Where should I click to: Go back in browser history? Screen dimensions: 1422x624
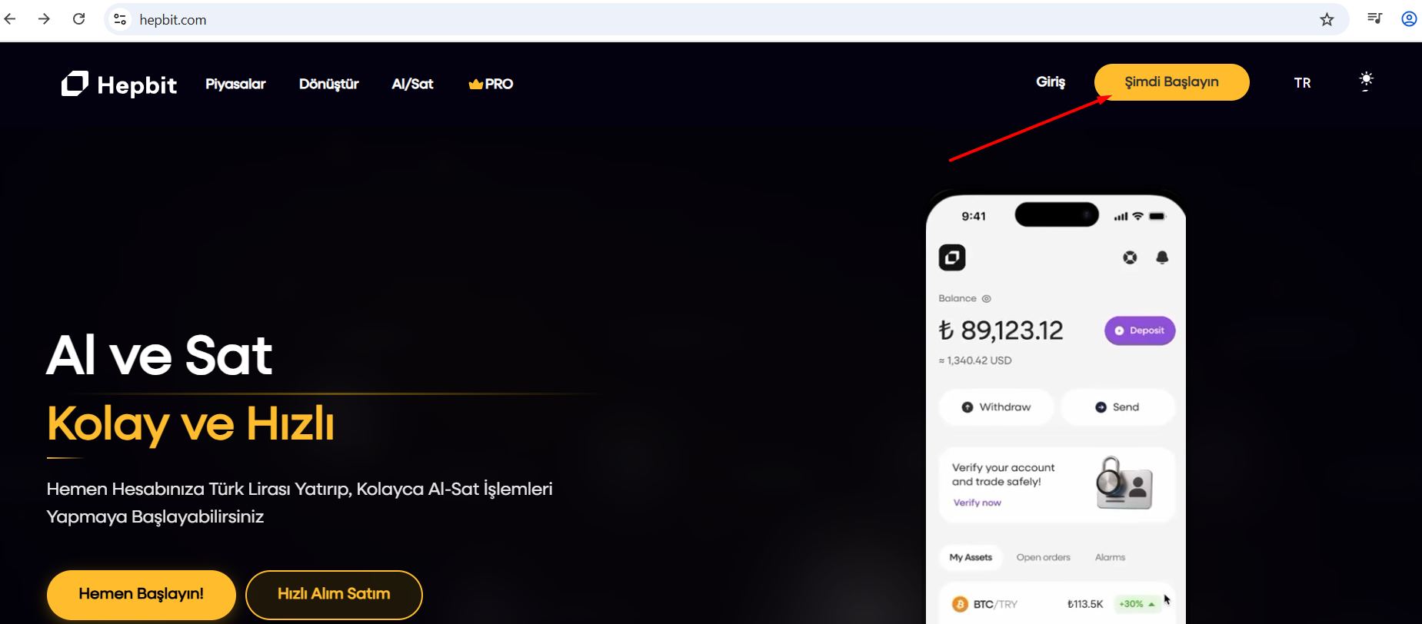click(x=10, y=19)
